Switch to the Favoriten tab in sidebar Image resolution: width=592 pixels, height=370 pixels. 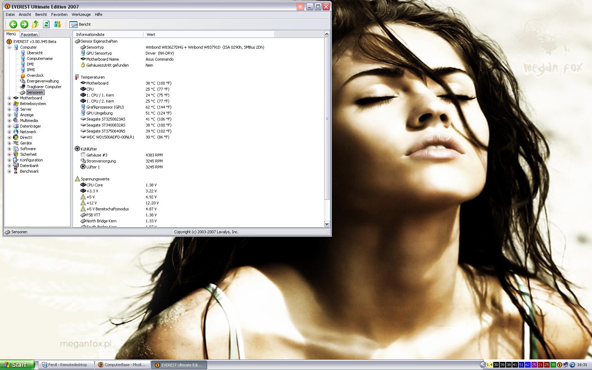click(x=29, y=35)
